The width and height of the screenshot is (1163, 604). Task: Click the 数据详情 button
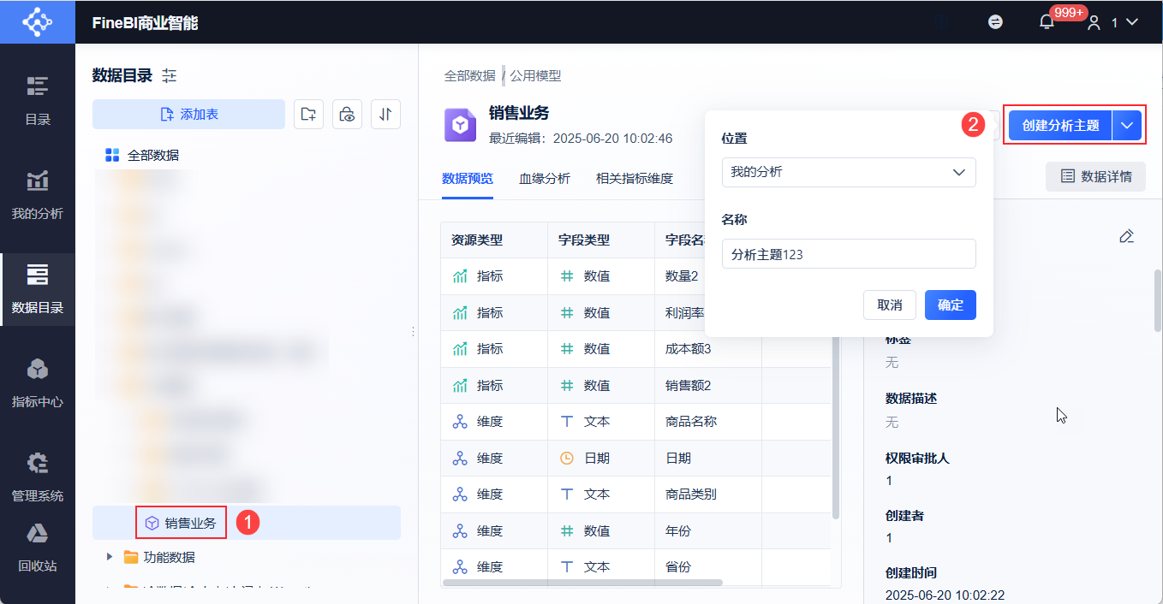[1096, 176]
